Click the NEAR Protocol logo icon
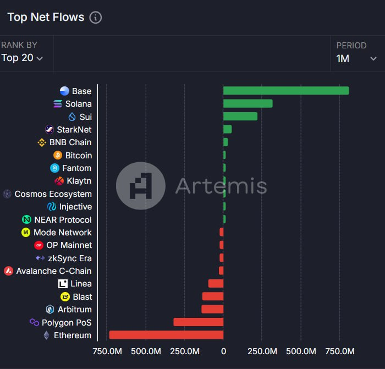This screenshot has width=385, height=369. 26,219
